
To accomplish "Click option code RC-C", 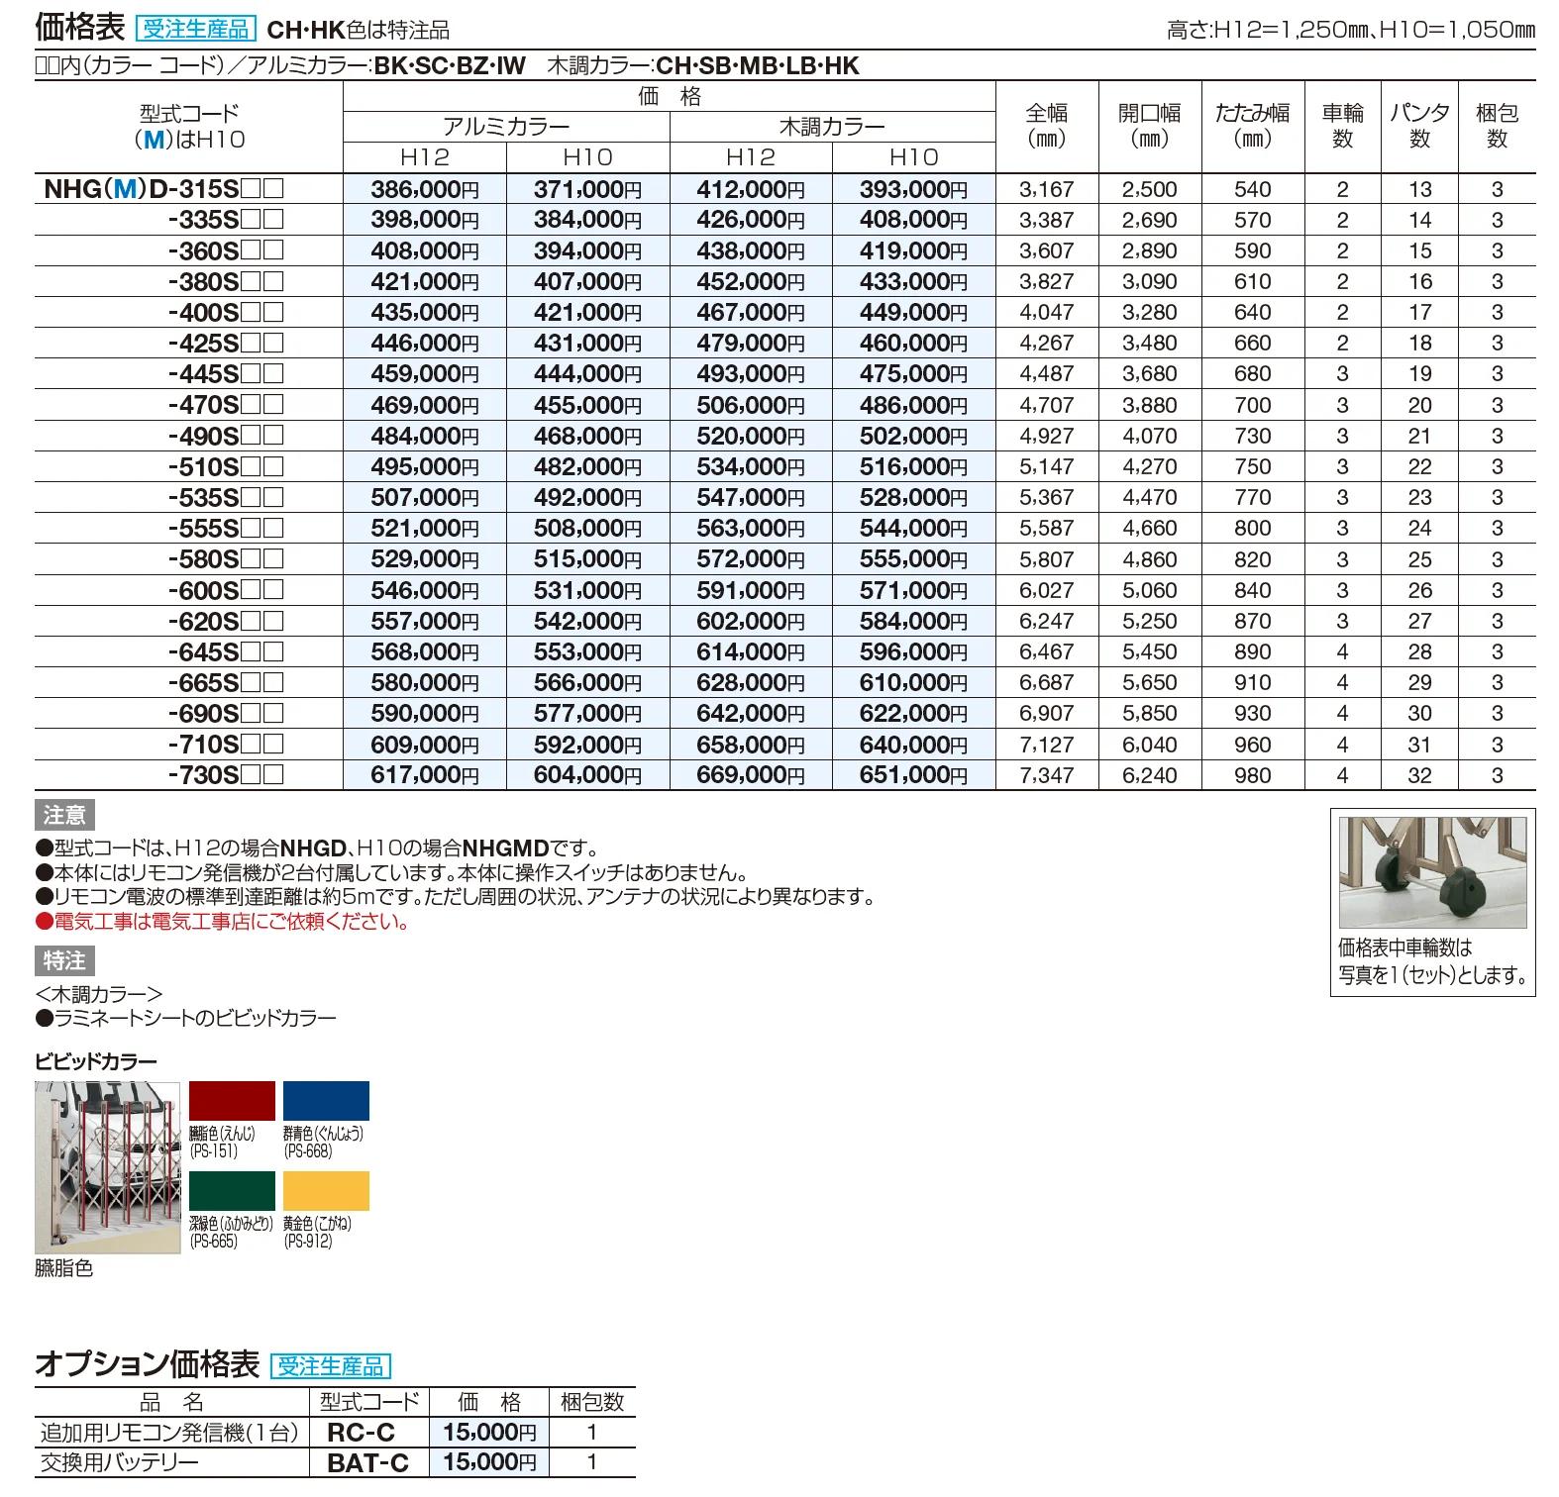I will pyautogui.click(x=362, y=1433).
